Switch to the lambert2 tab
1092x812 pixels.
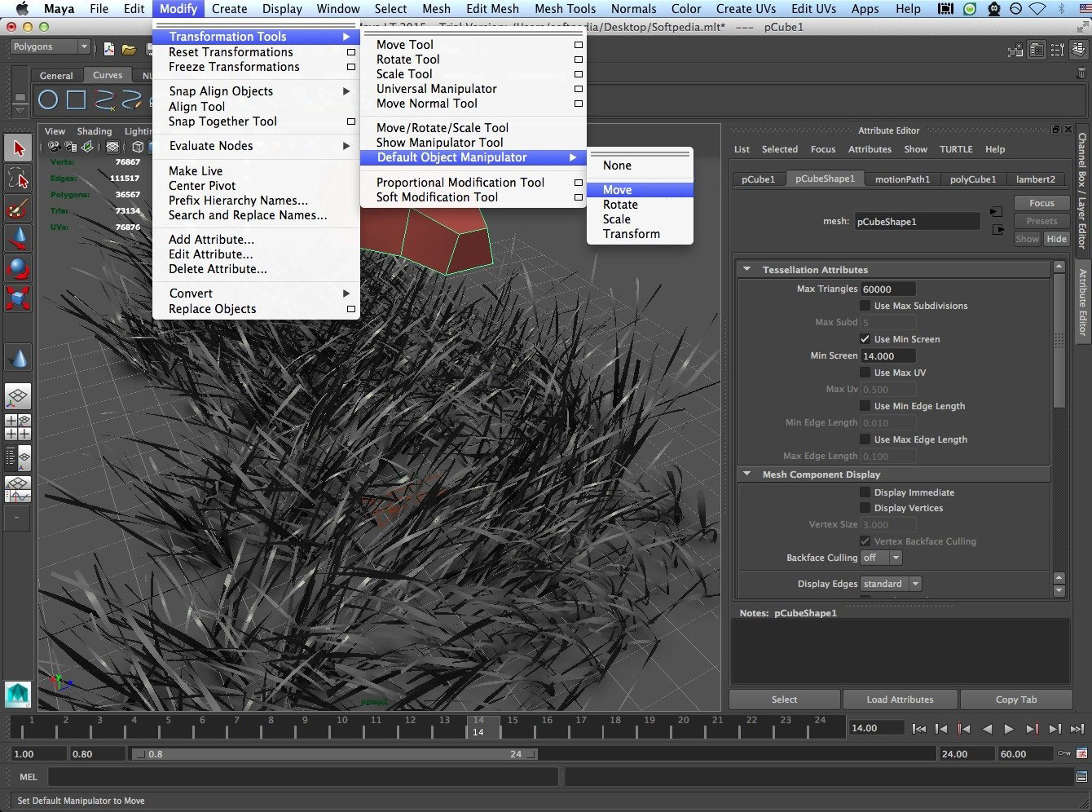click(x=1036, y=179)
